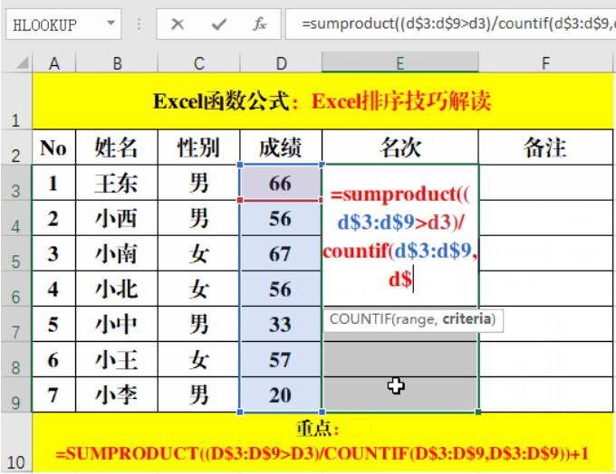Click score '56' in 小西's row
This screenshot has width=616, height=474.
281,218
